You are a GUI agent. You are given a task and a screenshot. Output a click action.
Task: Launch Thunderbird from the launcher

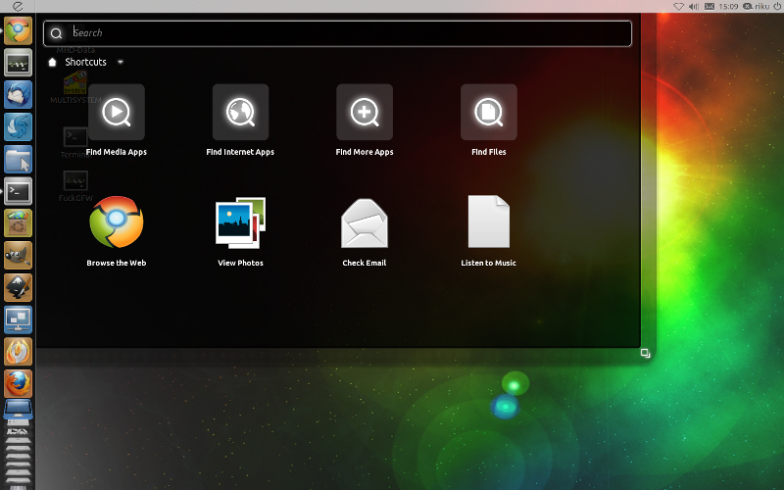click(19, 94)
